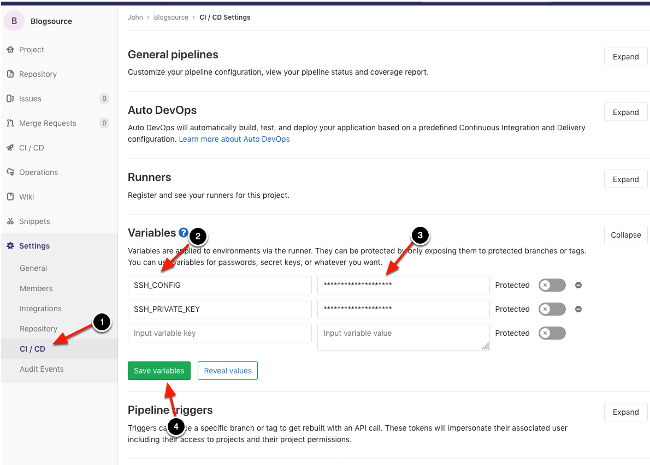Screen dimensions: 650x465
Task: Toggle Protected for SSH_PRIVATE_KEY variable
Action: (x=552, y=309)
